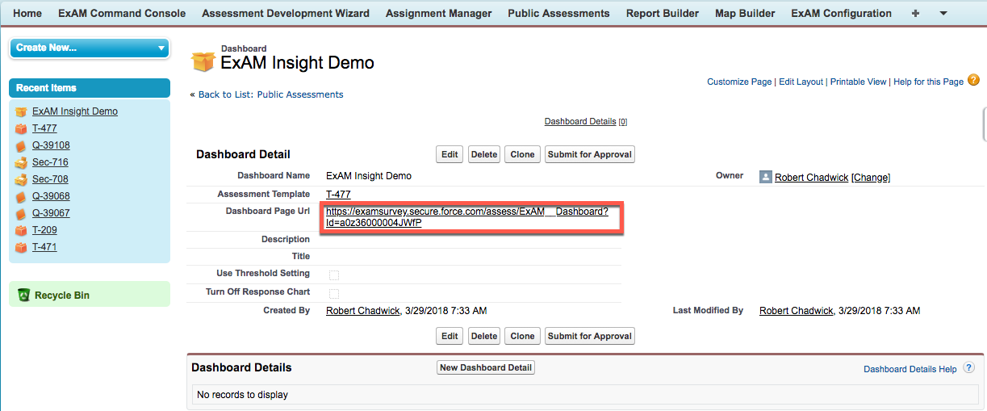This screenshot has width=987, height=411.
Task: Click the bottom Delete button
Action: 484,336
